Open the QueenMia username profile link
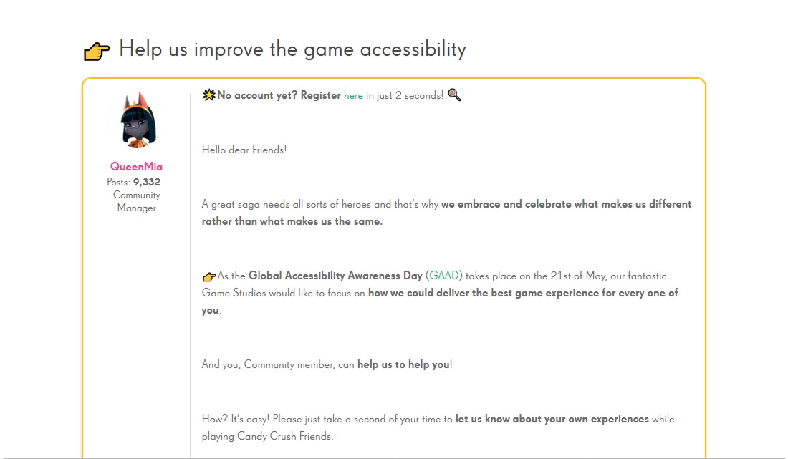This screenshot has height=459, width=788. click(x=136, y=167)
